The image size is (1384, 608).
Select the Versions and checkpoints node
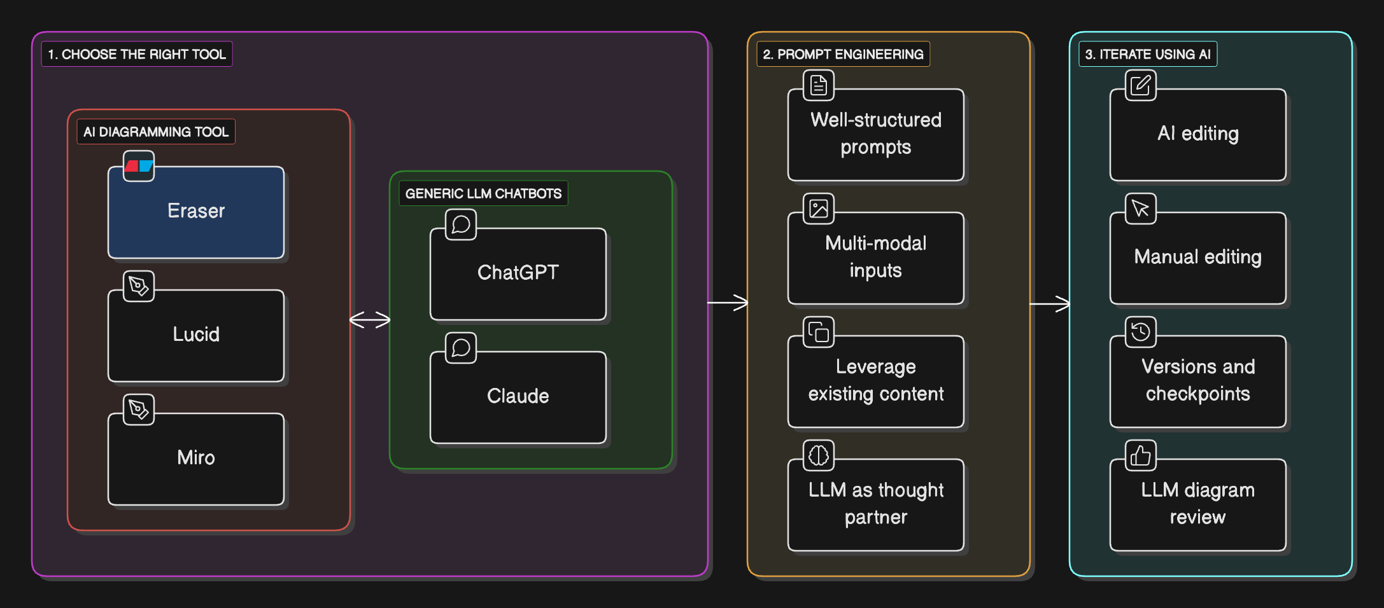tap(1198, 382)
